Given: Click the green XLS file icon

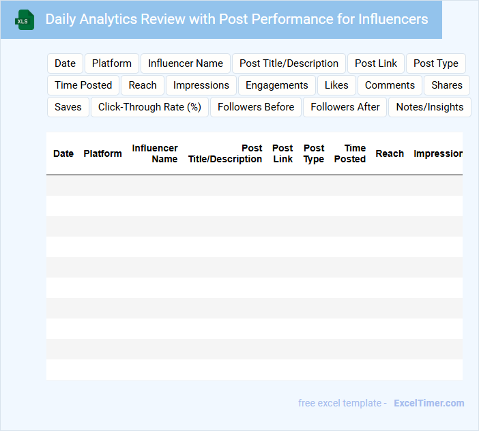Looking at the screenshot, I should coord(24,20).
